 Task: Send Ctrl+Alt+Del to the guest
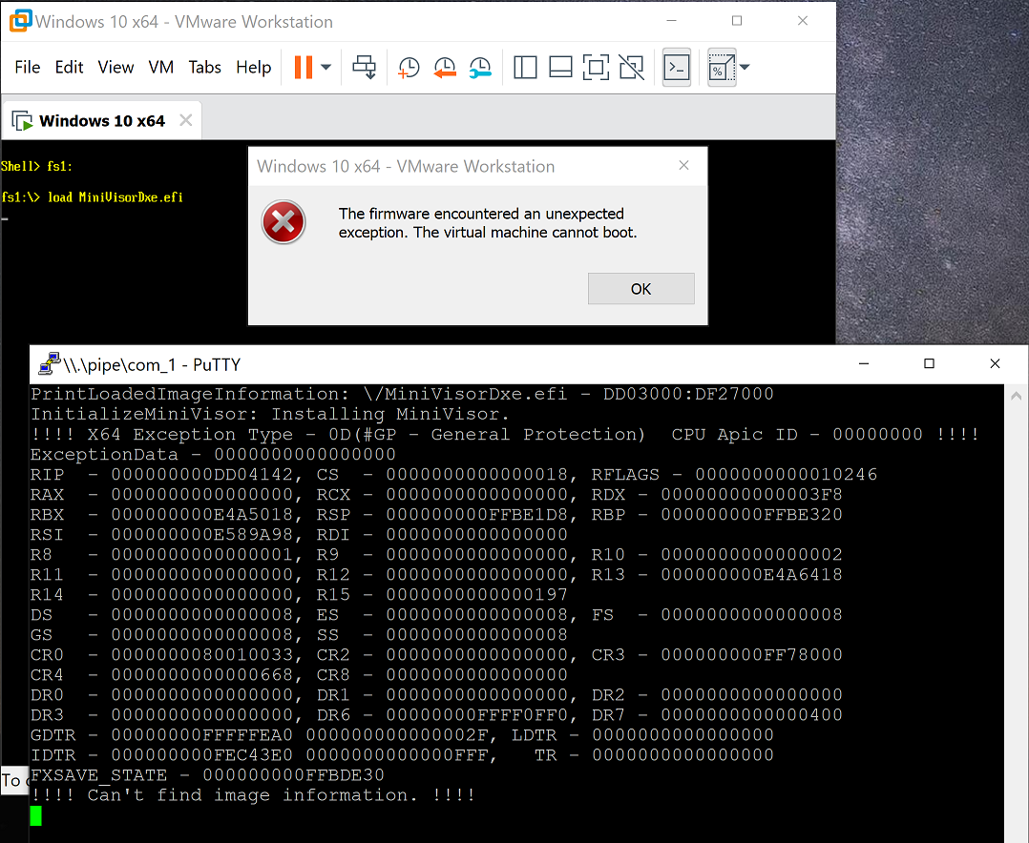coord(364,67)
